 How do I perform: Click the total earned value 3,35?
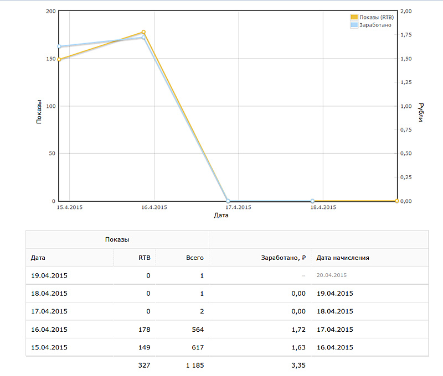point(297,365)
